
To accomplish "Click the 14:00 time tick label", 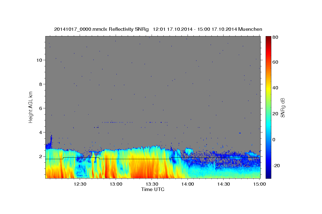I will (188, 184).
